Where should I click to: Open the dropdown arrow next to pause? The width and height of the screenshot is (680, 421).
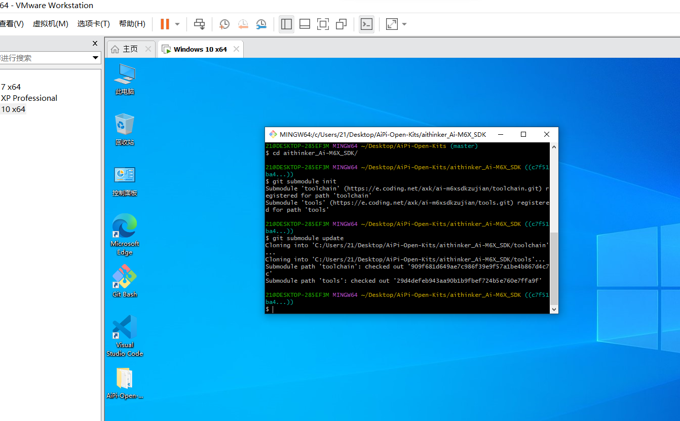(x=177, y=24)
